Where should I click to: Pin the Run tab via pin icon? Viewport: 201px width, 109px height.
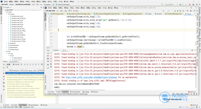tap(48, 68)
